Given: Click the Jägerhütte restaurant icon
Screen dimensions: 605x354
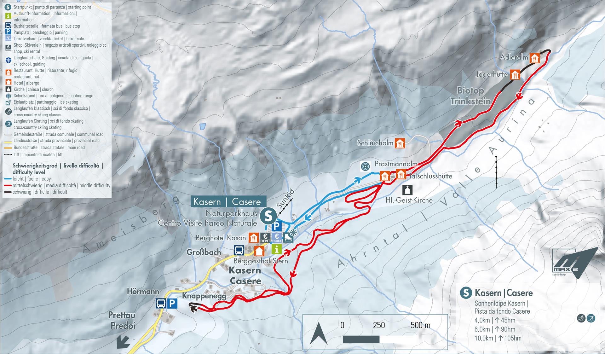Looking at the screenshot, I should (x=515, y=75).
